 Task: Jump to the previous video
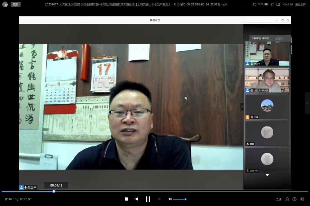[136, 199]
